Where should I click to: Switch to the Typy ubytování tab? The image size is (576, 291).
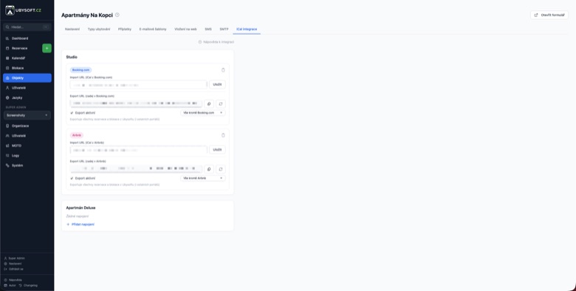click(x=99, y=29)
